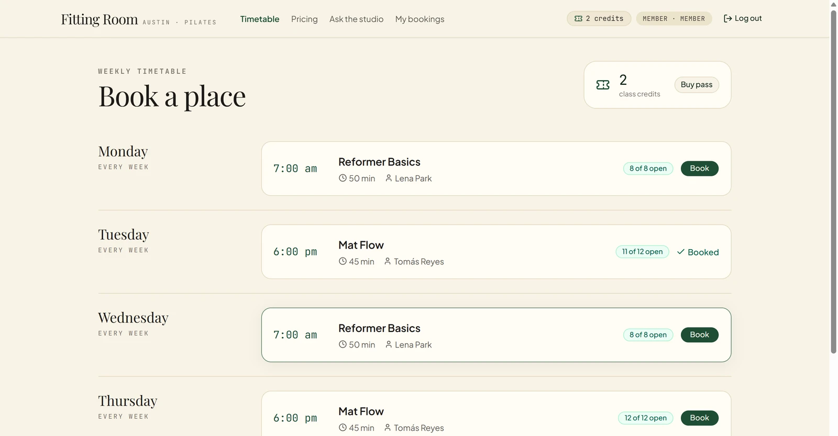
Task: Click the ticket icon in the credits card
Action: 603,85
